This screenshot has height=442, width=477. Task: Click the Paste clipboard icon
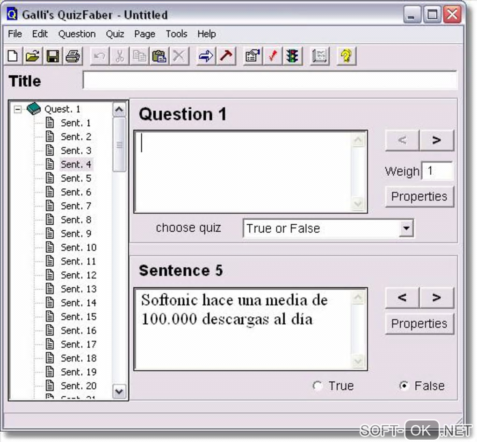(159, 57)
